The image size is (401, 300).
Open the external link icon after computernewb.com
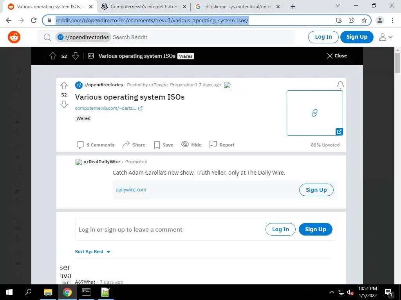coord(140,108)
